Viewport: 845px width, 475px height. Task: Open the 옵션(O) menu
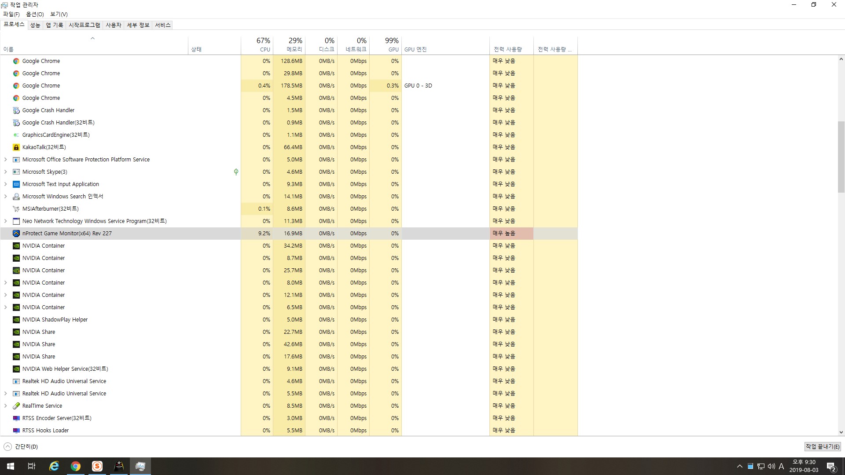coord(35,15)
